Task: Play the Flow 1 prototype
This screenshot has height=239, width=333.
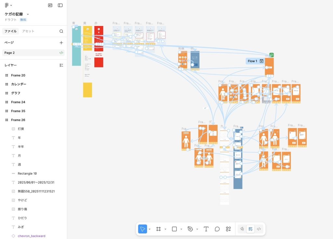Action: click(x=261, y=61)
